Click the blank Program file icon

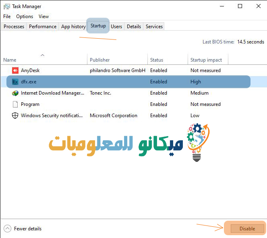pos(15,104)
